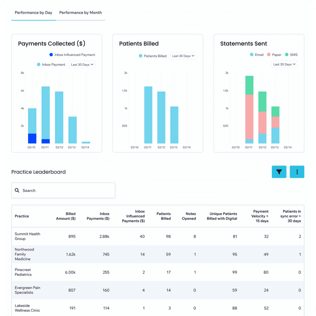This screenshot has width=316, height=316.
Task: Click the 02/11 stacked bar in Statements Sent
Action: 249,110
